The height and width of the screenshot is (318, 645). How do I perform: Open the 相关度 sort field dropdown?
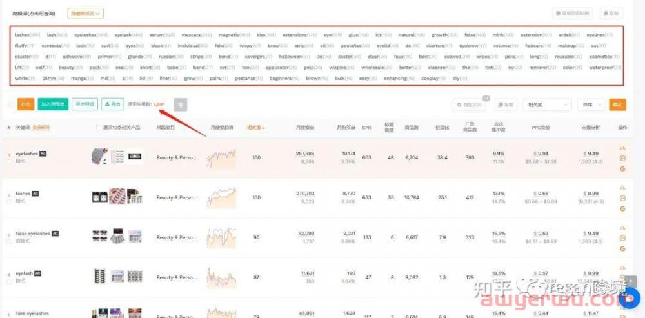[547, 104]
